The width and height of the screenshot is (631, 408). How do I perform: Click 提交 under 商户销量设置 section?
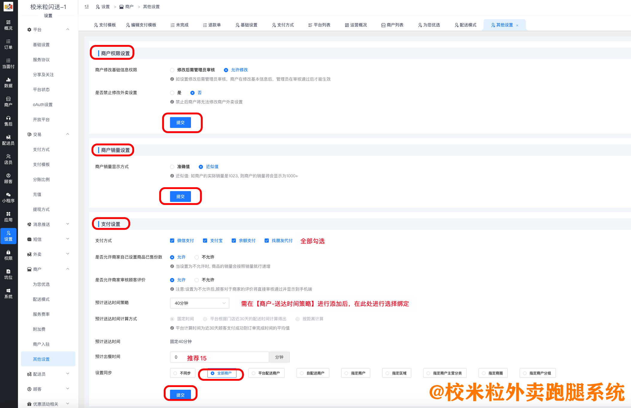(x=180, y=197)
